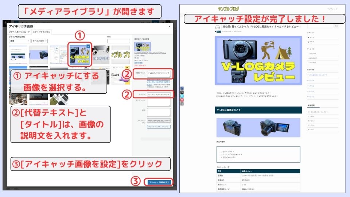Select the blog page screenshot thumbnail

click(18, 55)
